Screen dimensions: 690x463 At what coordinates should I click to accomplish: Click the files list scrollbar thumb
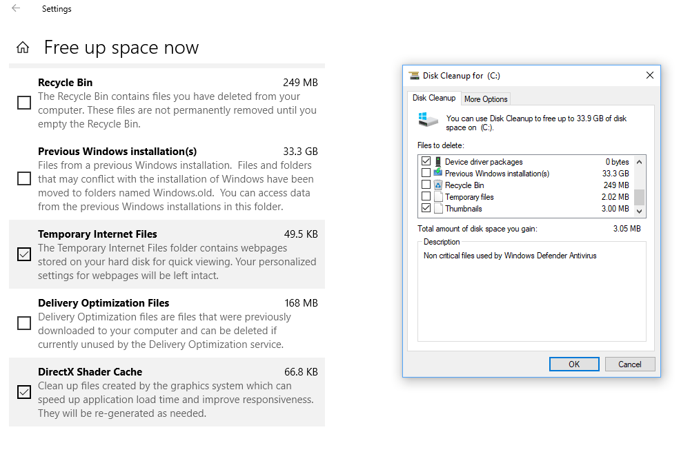point(640,197)
